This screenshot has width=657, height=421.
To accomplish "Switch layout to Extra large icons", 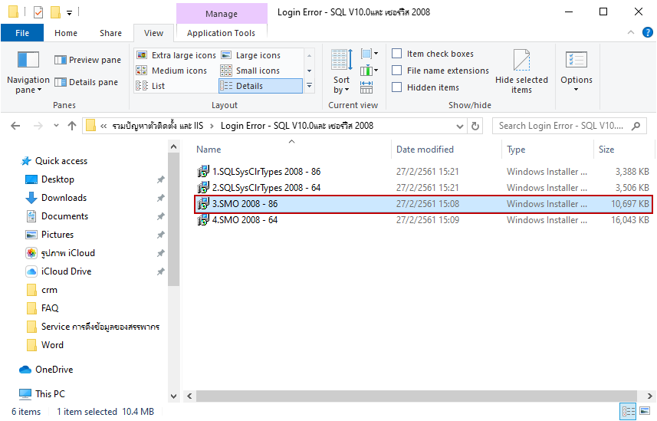I will (176, 55).
